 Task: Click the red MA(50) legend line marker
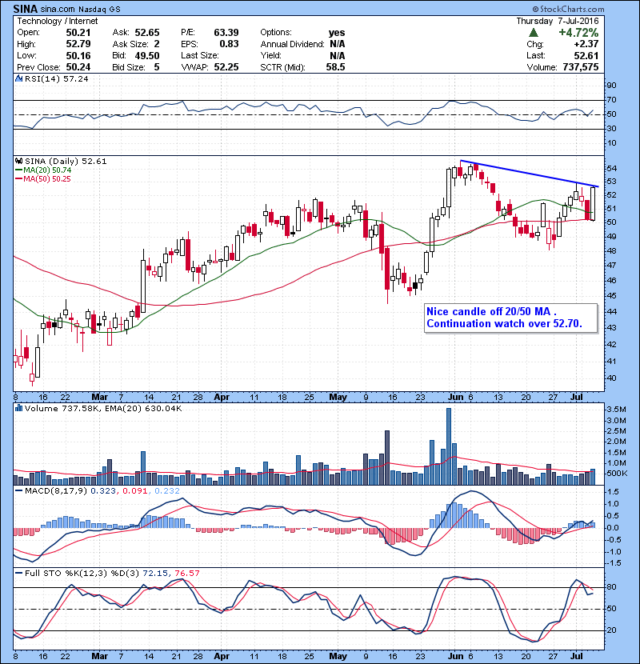[x=19, y=179]
